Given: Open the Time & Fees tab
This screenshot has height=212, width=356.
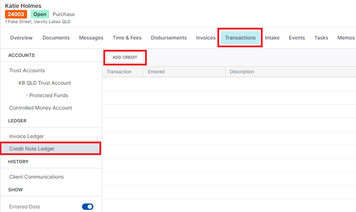Looking at the screenshot, I should tap(127, 38).
